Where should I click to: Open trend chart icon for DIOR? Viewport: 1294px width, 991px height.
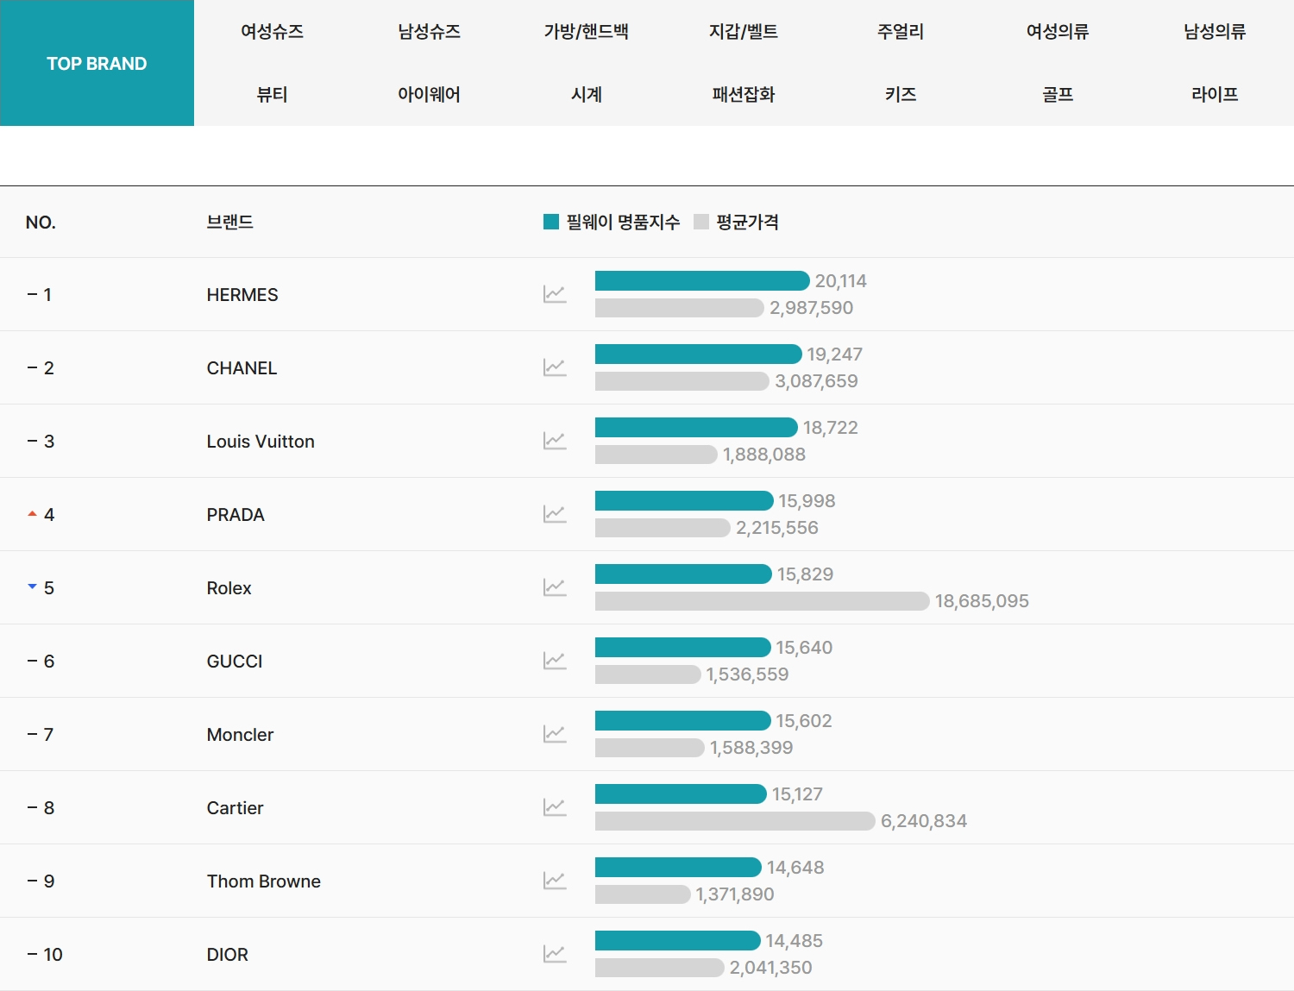point(555,954)
